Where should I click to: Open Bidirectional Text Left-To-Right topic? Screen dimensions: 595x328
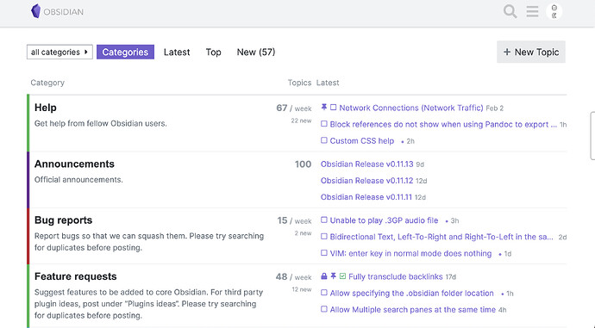442,237
